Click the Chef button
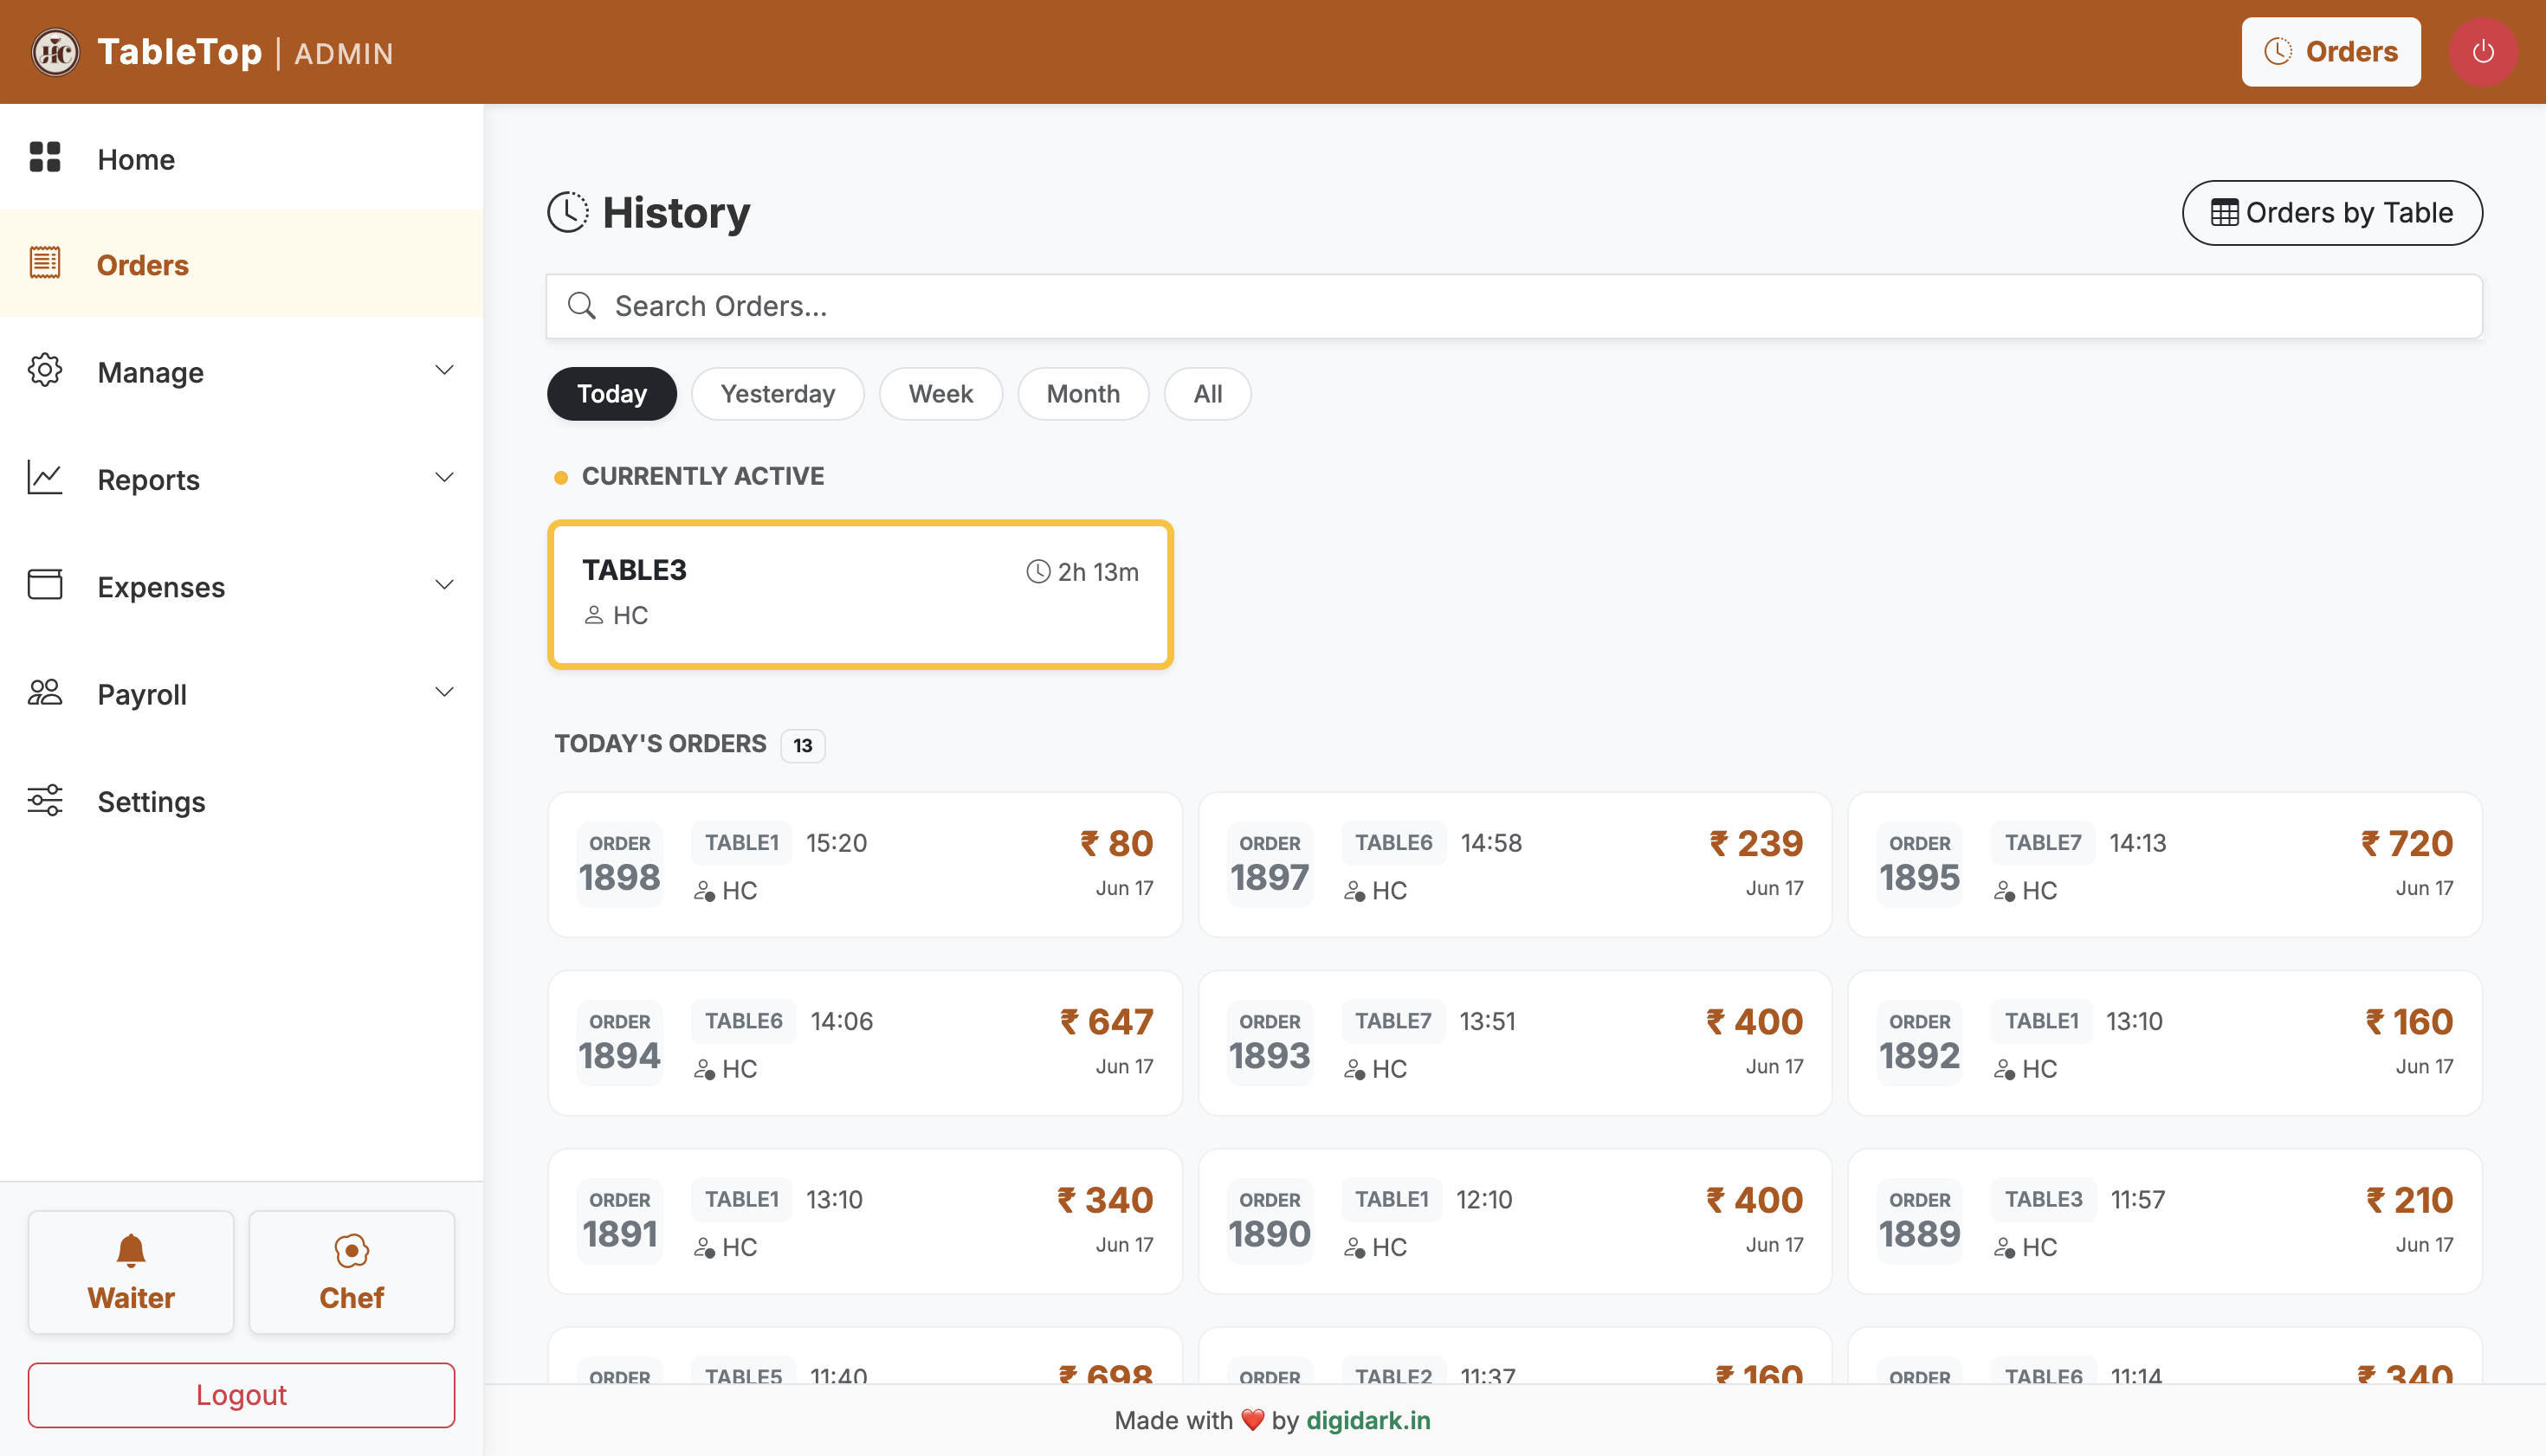This screenshot has width=2546, height=1456. click(x=351, y=1272)
